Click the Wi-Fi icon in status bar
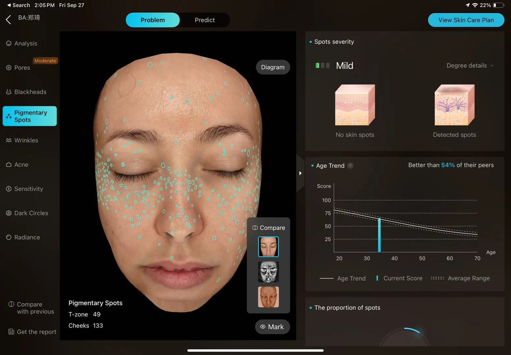 [x=475, y=5]
